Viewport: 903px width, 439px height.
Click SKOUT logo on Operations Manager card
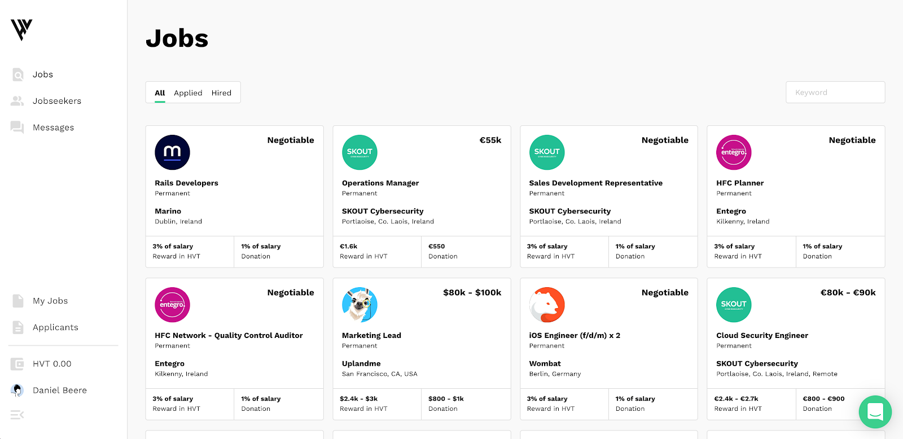[x=360, y=152]
